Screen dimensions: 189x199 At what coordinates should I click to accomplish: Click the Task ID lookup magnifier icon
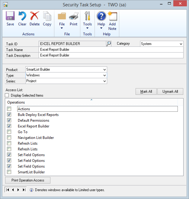(109, 44)
